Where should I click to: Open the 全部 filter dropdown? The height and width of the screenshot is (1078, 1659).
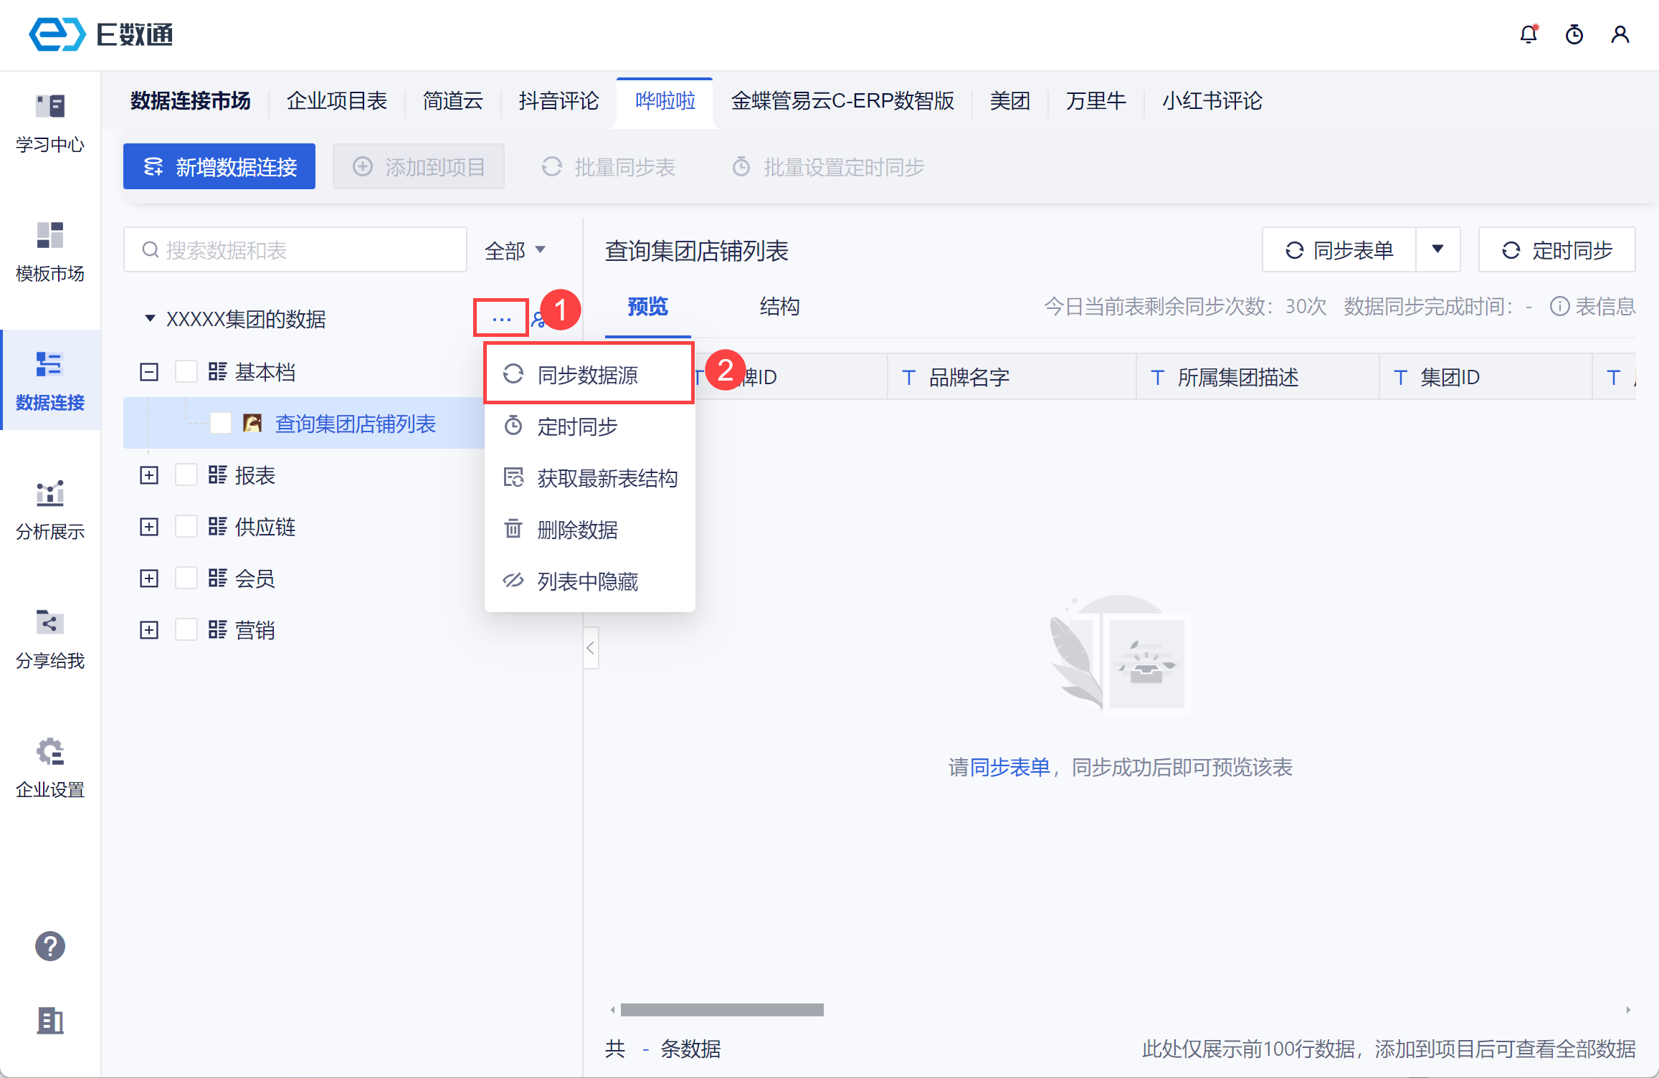point(515,250)
